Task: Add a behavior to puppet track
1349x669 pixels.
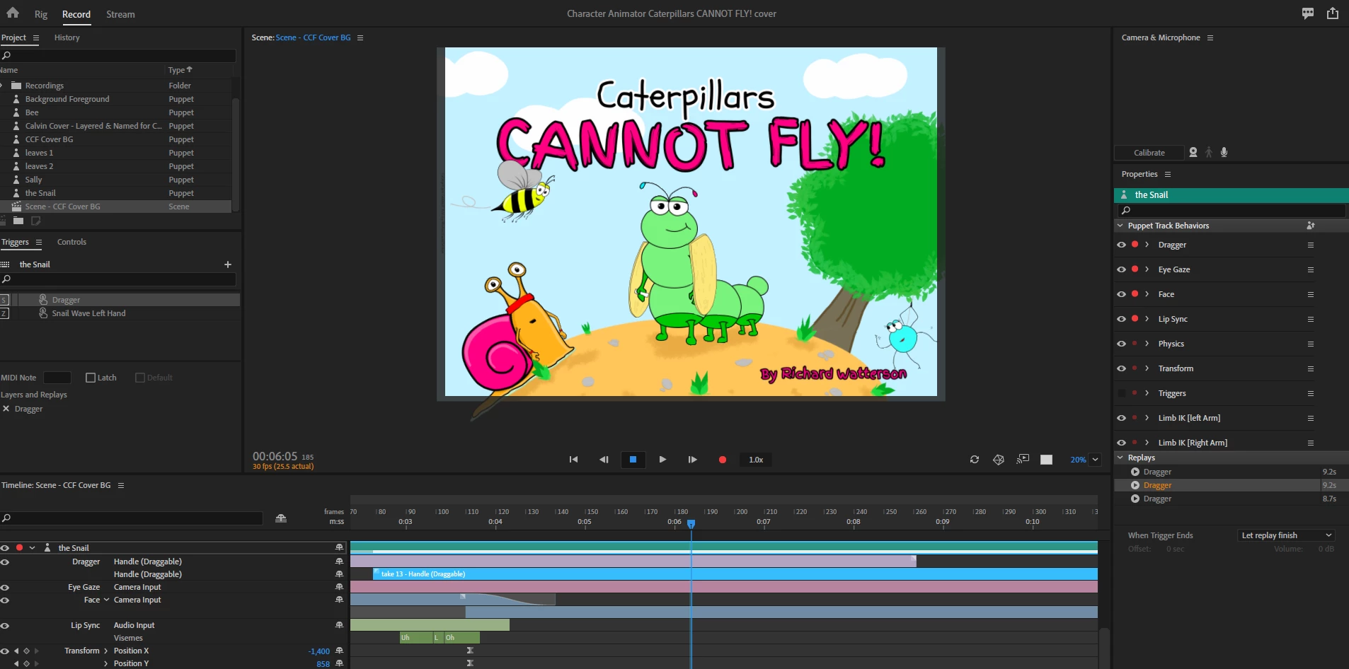Action: coord(1311,226)
